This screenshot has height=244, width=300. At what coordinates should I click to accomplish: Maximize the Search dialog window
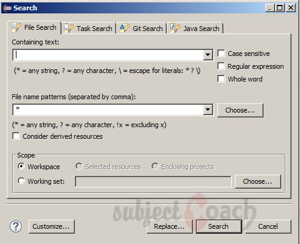pos(279,8)
